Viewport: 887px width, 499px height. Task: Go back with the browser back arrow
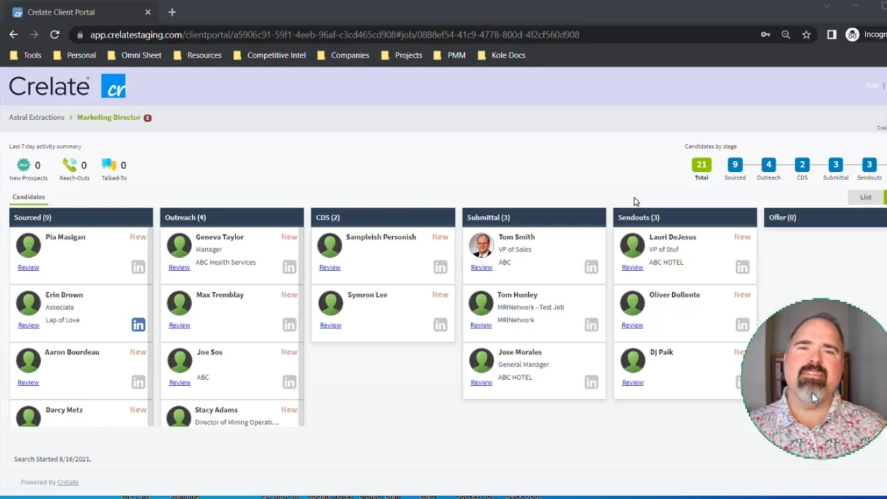(14, 35)
